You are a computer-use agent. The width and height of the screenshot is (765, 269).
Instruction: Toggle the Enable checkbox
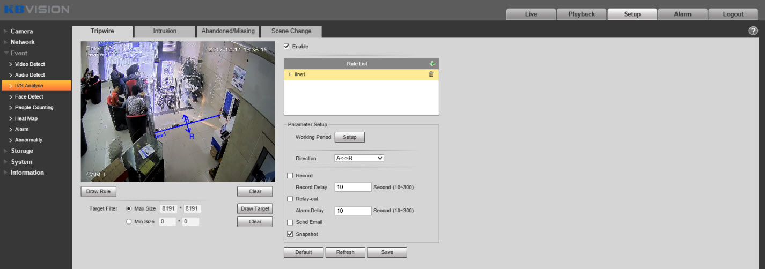286,47
